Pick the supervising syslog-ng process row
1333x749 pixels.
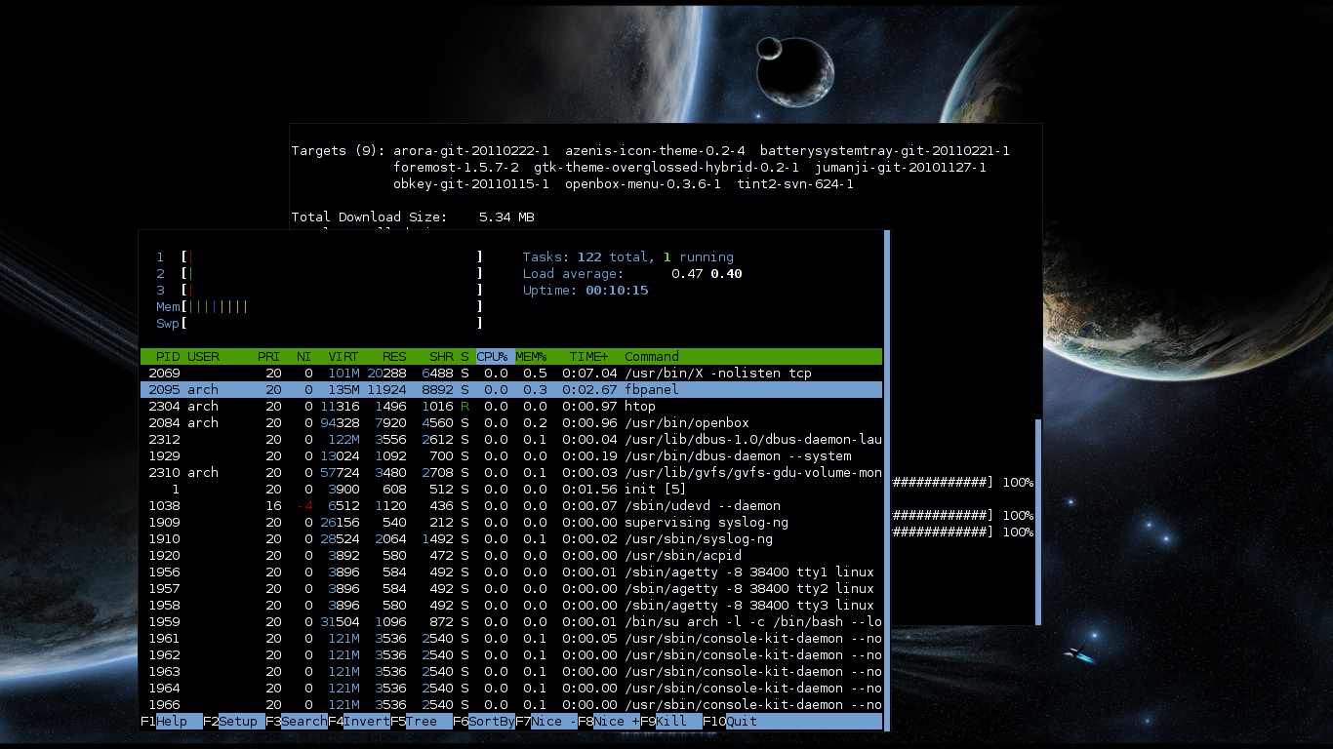[x=511, y=523]
